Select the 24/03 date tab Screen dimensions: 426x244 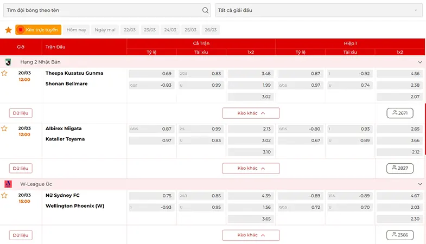point(170,30)
